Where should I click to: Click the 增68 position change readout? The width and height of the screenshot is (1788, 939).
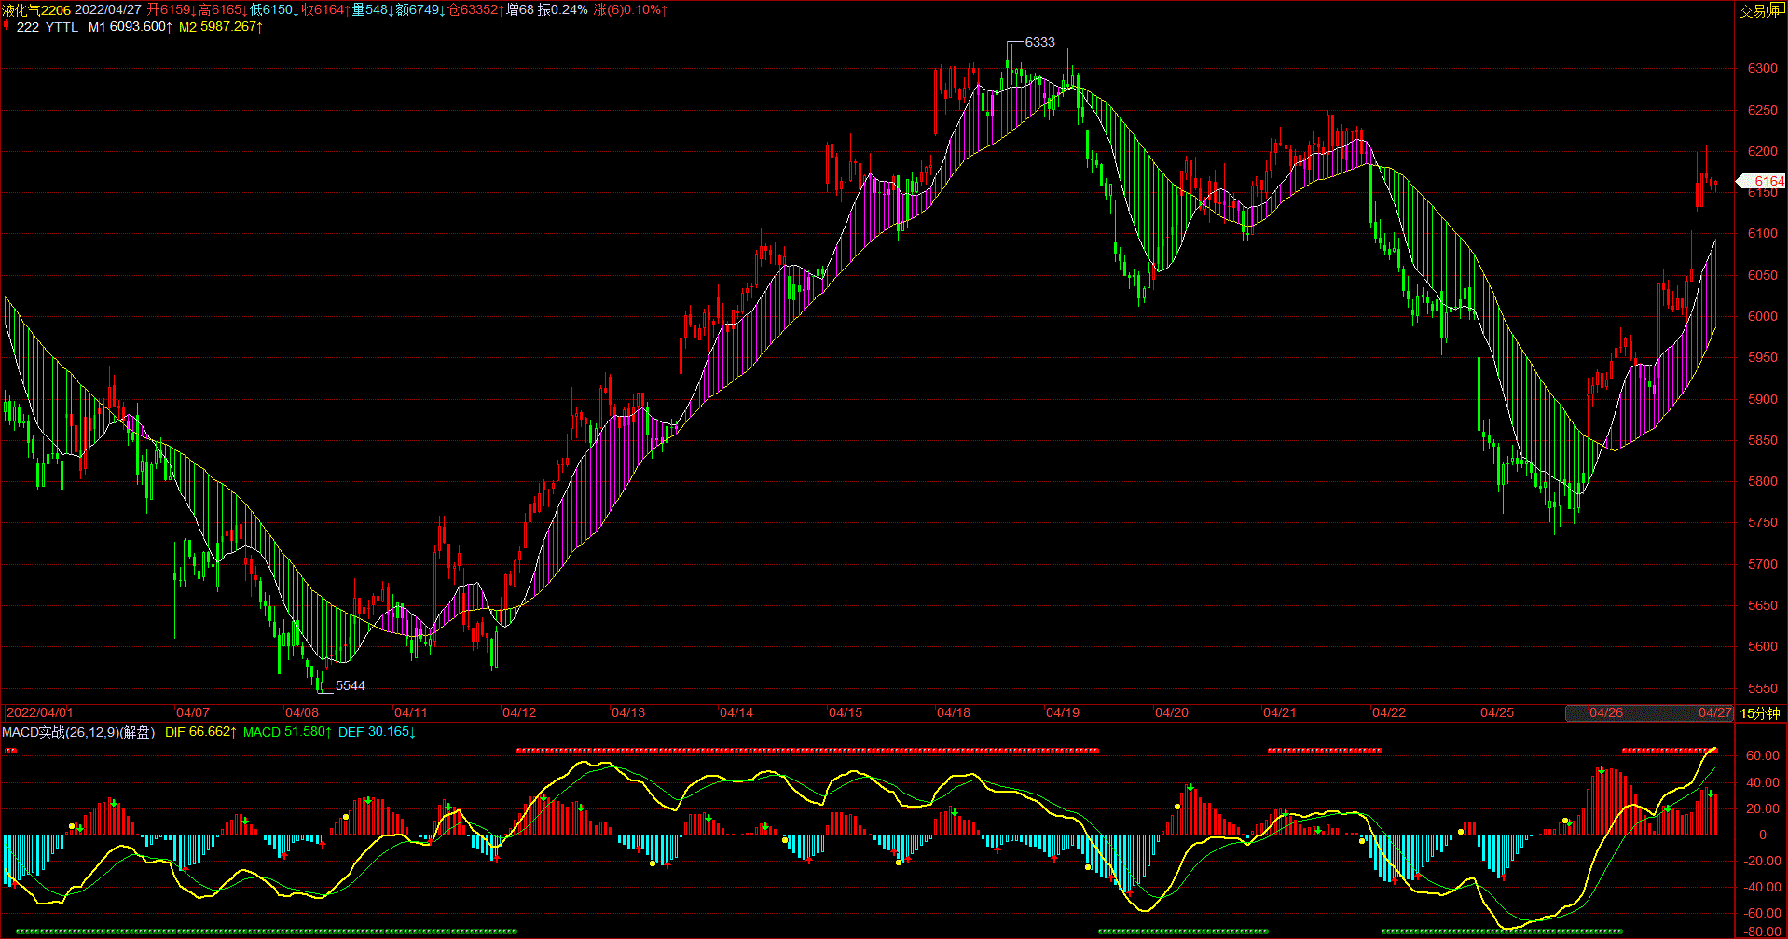click(520, 10)
